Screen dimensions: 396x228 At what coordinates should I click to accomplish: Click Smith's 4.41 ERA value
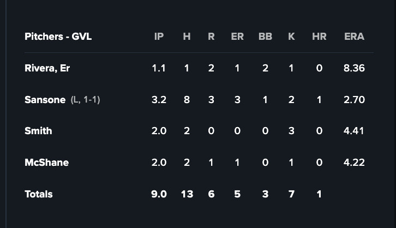(x=355, y=131)
